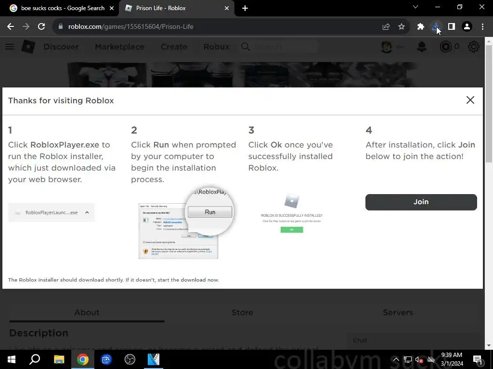
Task: Click the RobloxPlayerLauncher.exe download illustration
Action: click(51, 212)
